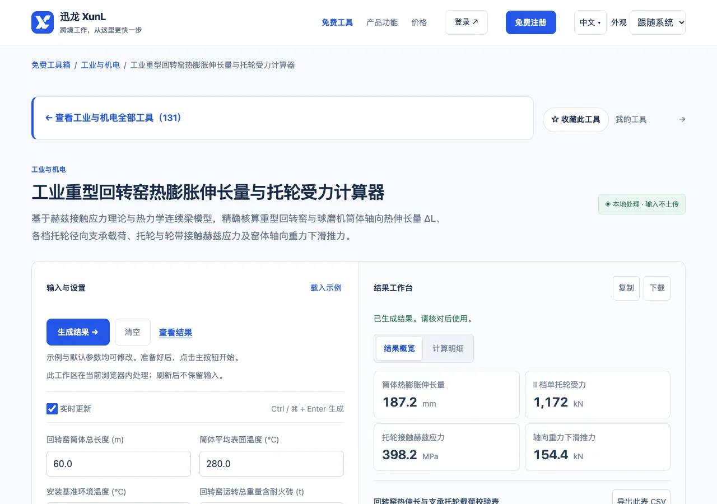Click the 免费注册 button

pyautogui.click(x=530, y=22)
